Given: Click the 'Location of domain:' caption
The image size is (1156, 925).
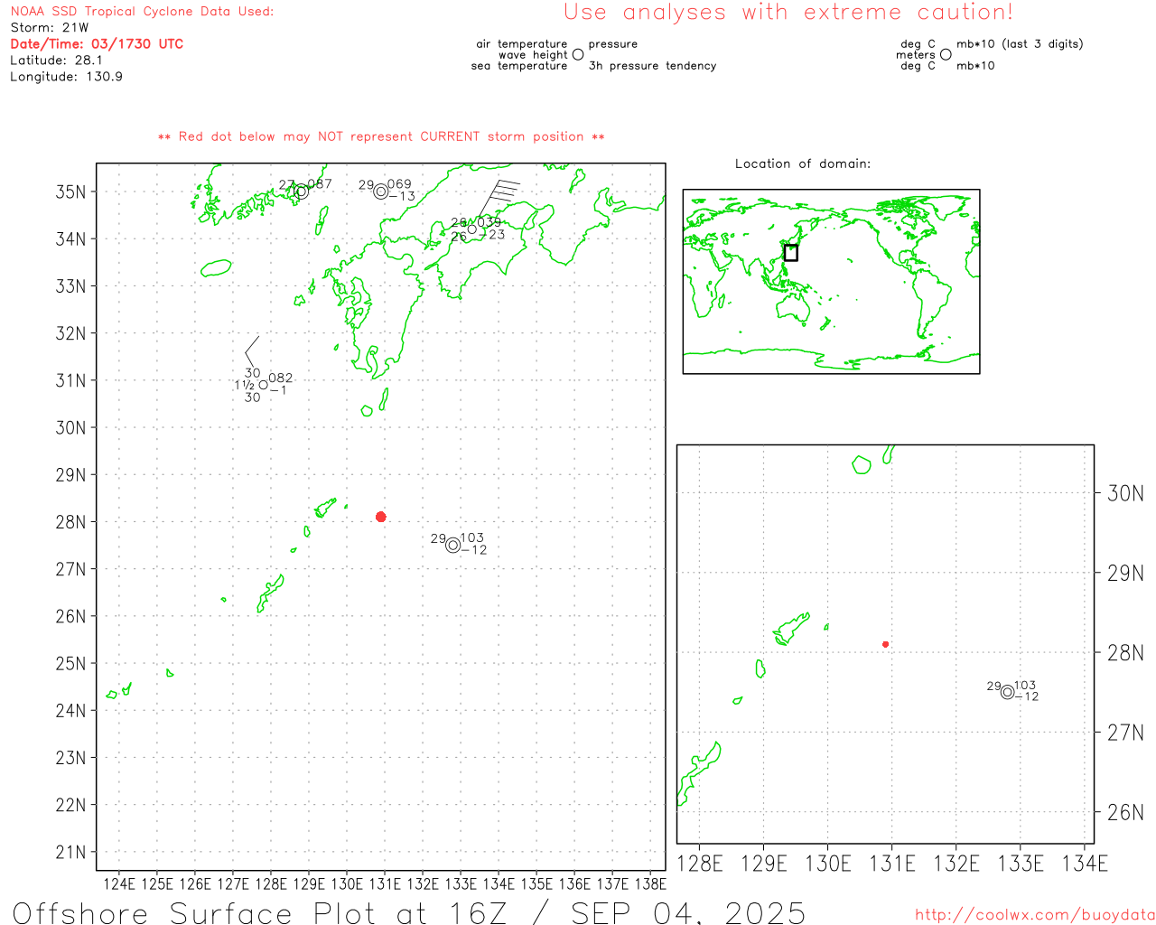Looking at the screenshot, I should coord(803,164).
